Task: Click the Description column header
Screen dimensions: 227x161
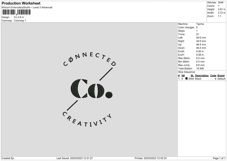Action: click(x=202, y=76)
